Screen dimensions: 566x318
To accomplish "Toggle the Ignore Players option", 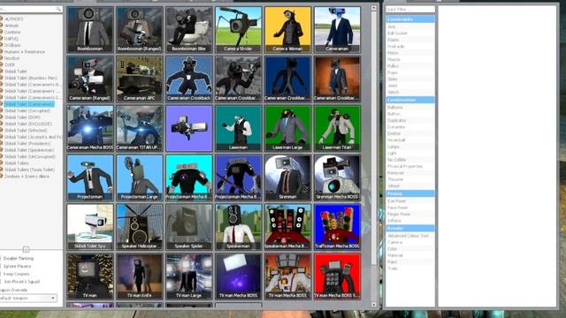I will coord(16,266).
